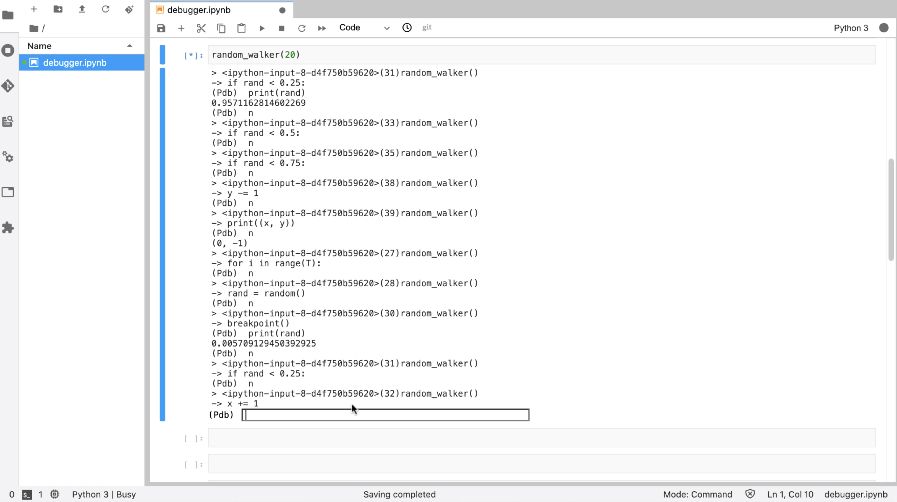Open the Extension Manager puzzle icon

click(x=8, y=228)
